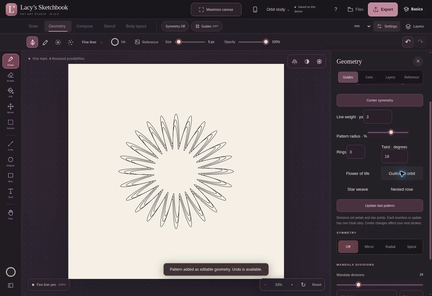This screenshot has width=432, height=296.
Task: Open the Guides tab in Geometry panel
Action: pyautogui.click(x=348, y=77)
